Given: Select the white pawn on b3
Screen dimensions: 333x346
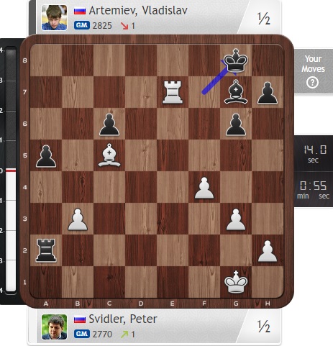Looking at the screenshot, I should [78, 219].
